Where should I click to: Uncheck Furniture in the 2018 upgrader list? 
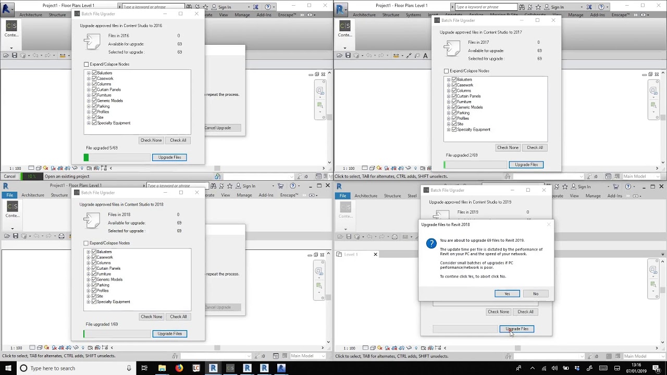tap(94, 274)
